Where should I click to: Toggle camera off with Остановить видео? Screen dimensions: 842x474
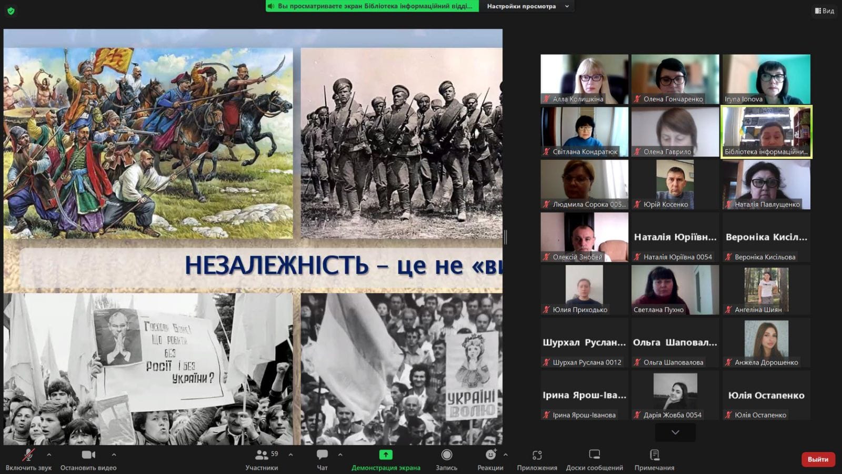(88, 459)
